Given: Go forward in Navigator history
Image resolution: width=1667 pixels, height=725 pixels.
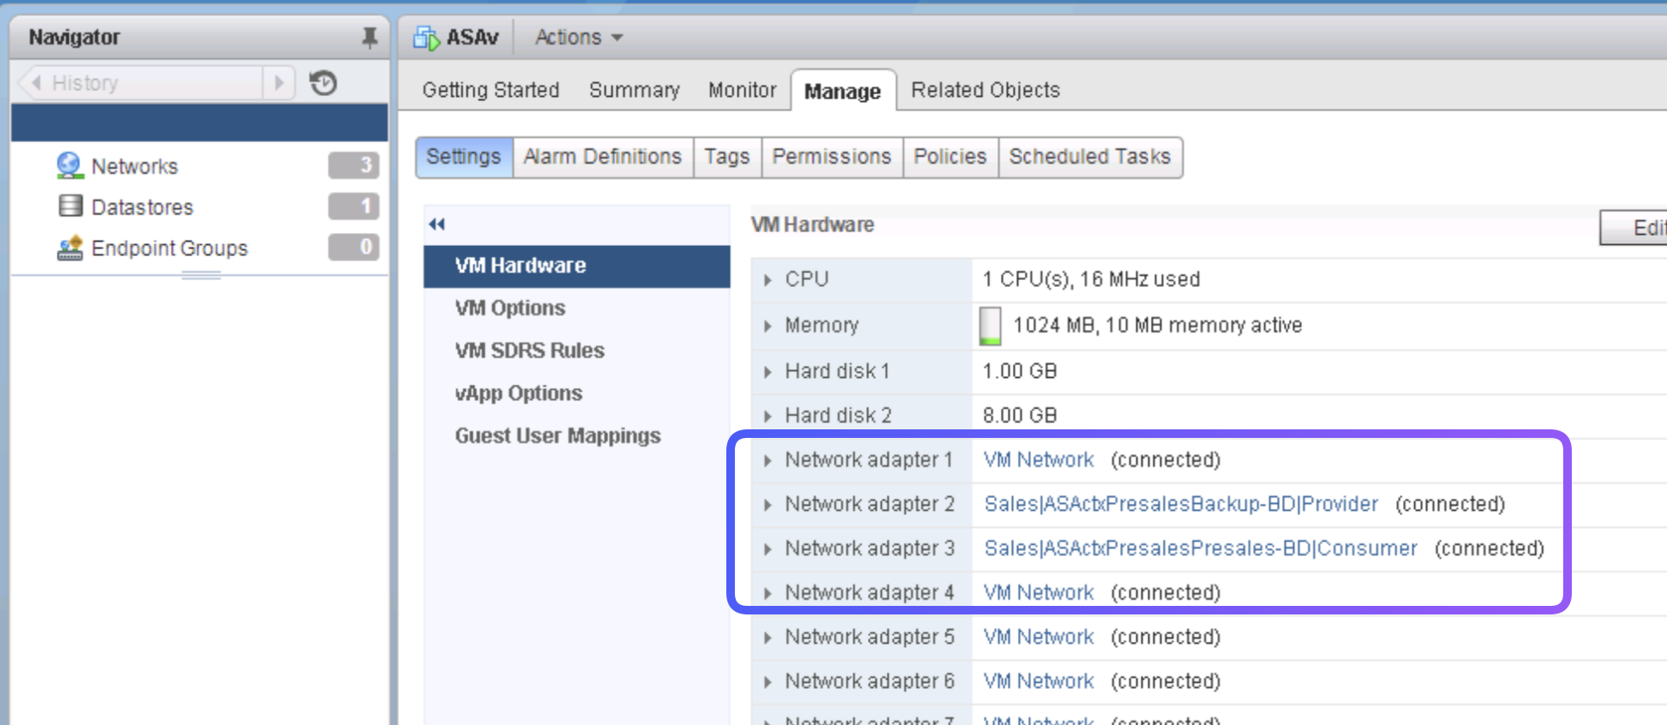Looking at the screenshot, I should (279, 83).
